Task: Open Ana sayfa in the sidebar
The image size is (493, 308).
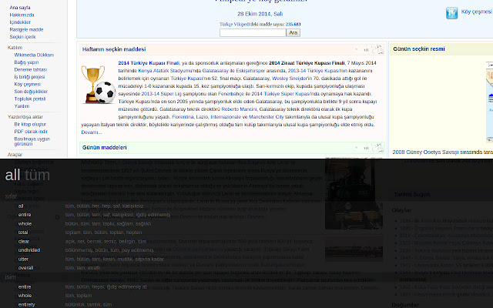Action: point(20,8)
